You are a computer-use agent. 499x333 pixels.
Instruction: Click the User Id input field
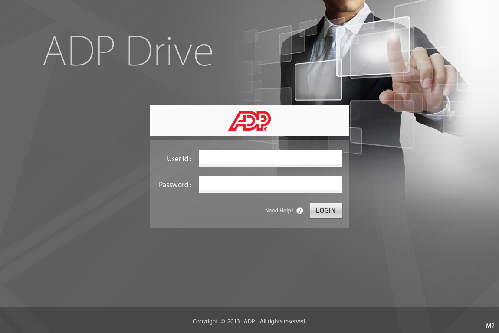[270, 158]
